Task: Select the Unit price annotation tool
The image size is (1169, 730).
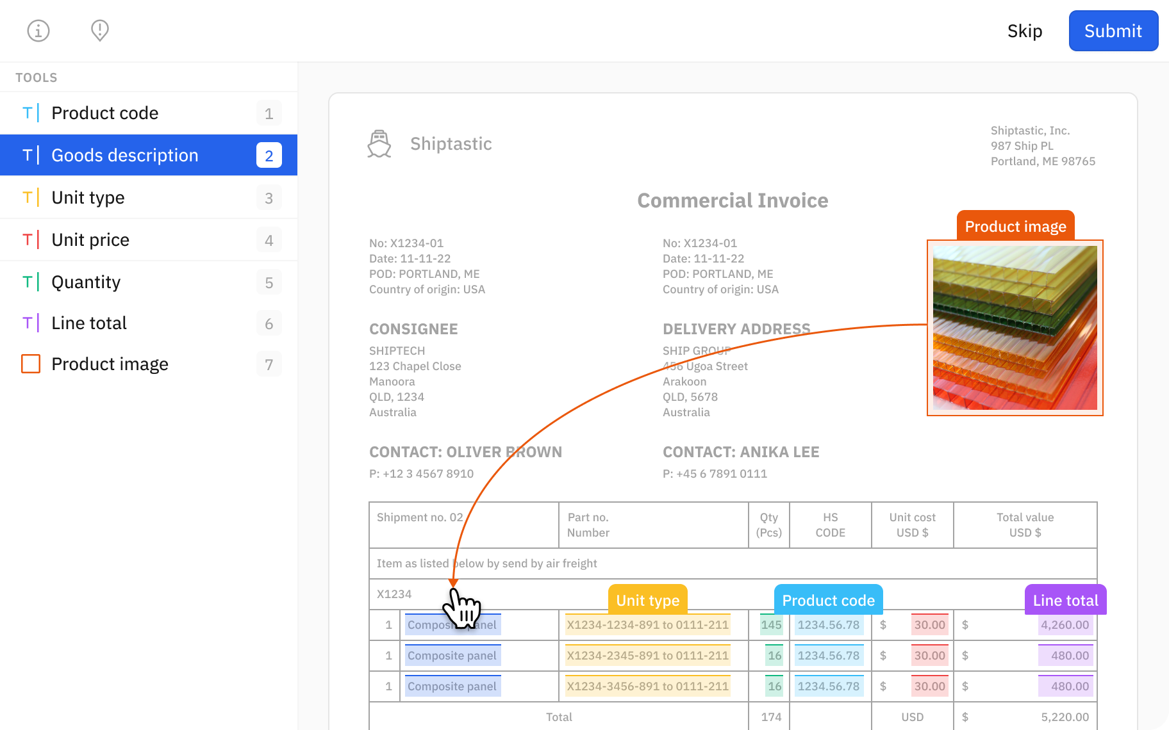Action: pos(90,239)
